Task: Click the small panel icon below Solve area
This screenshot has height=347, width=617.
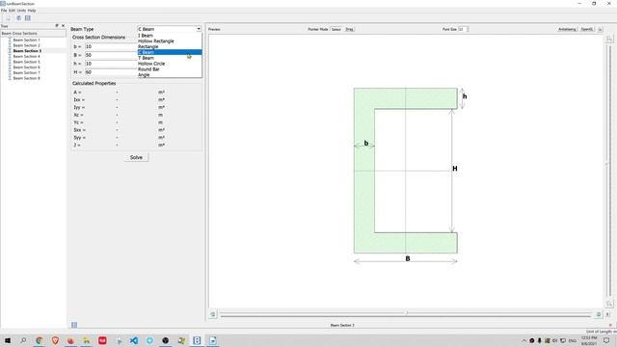Action: coord(74,325)
